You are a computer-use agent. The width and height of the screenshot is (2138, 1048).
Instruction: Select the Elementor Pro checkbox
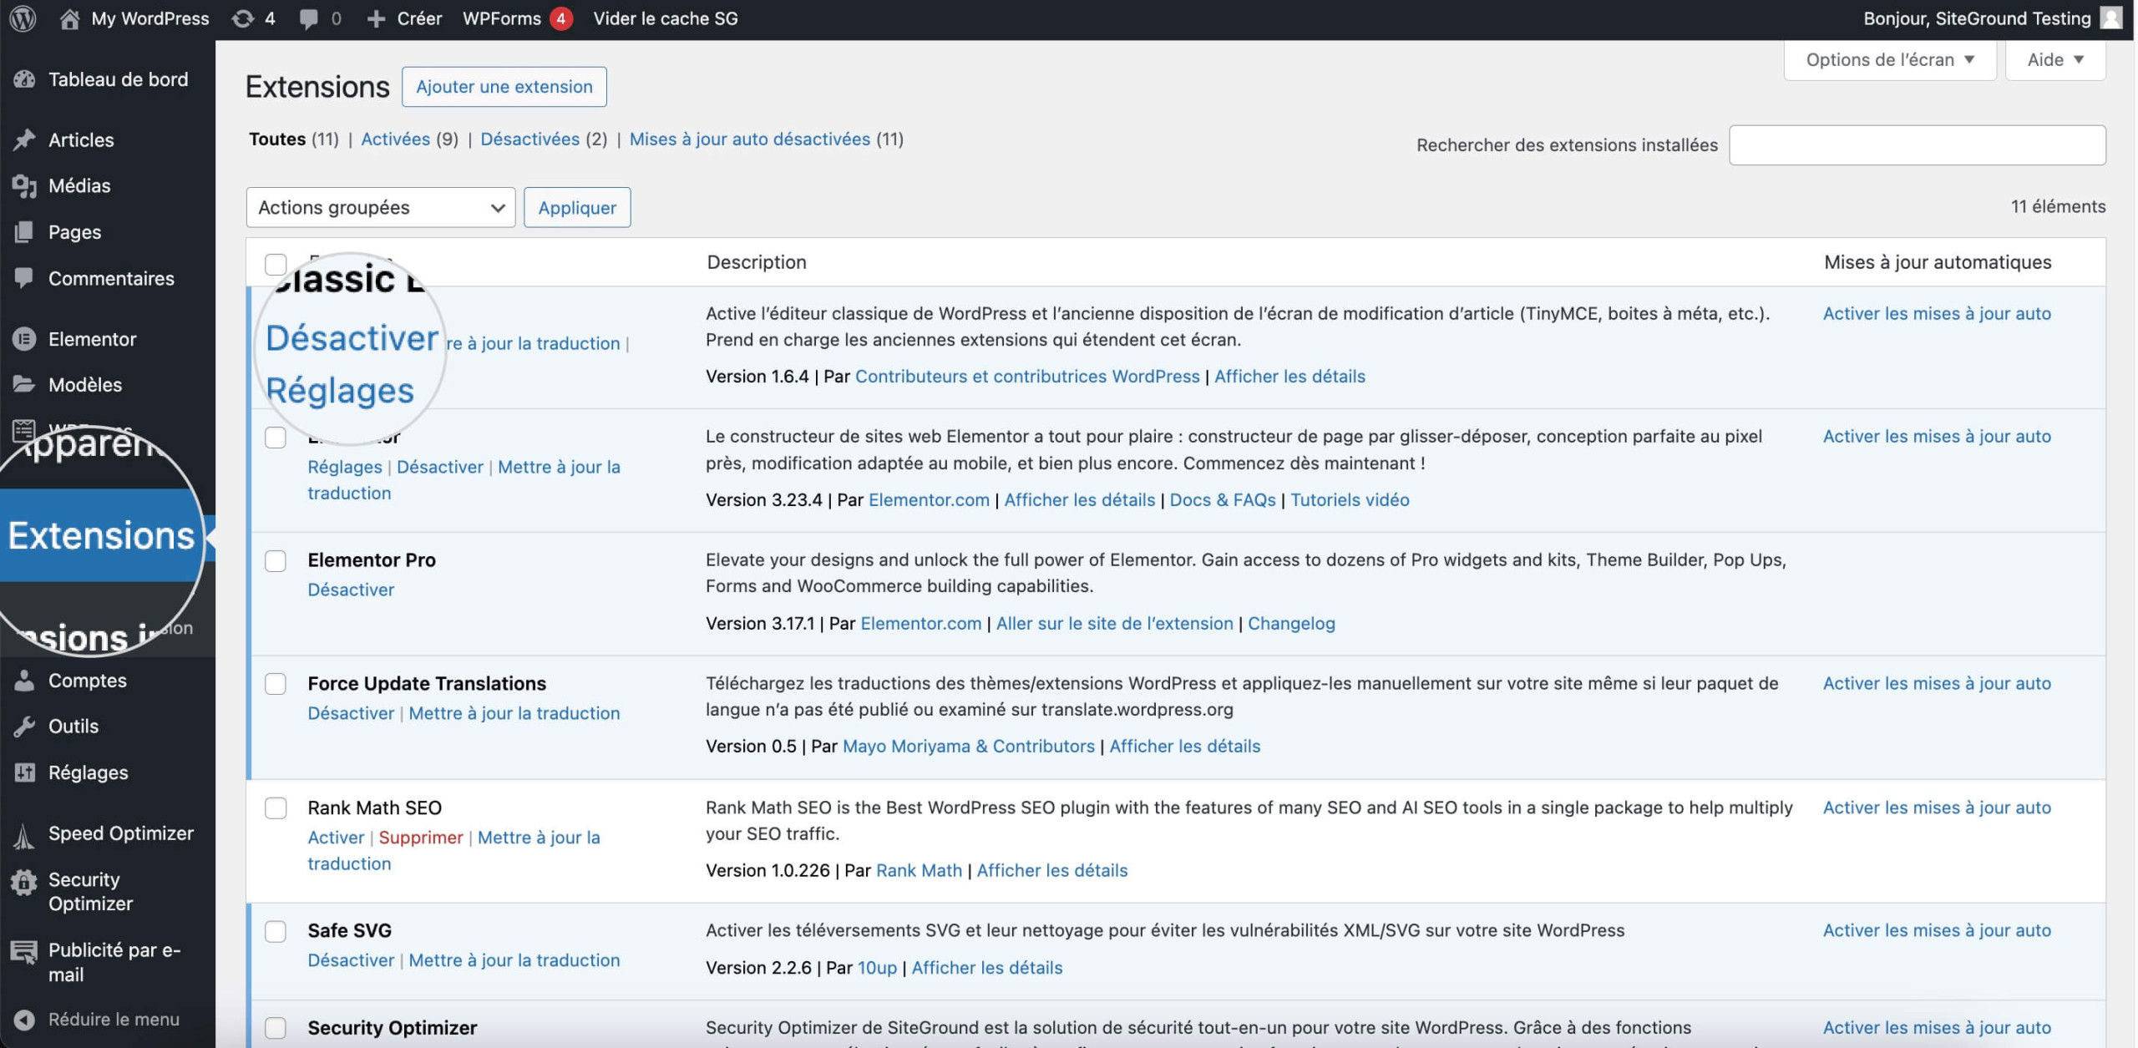click(276, 561)
